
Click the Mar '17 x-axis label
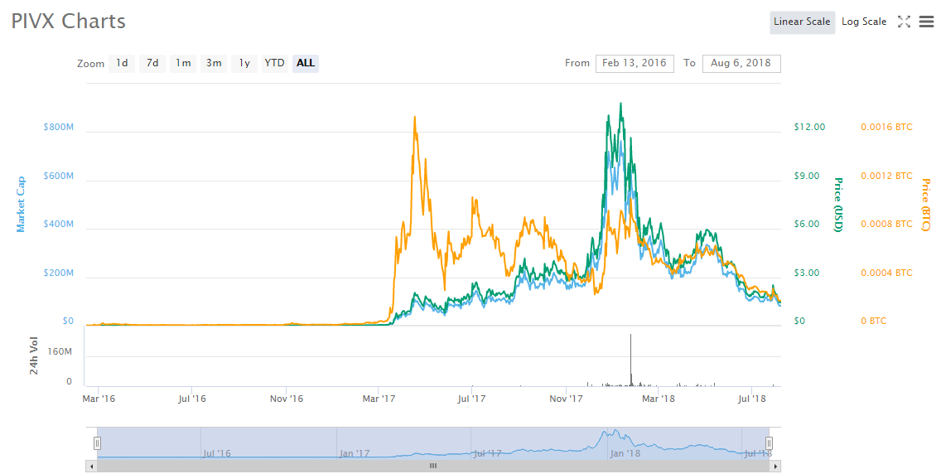pyautogui.click(x=379, y=399)
